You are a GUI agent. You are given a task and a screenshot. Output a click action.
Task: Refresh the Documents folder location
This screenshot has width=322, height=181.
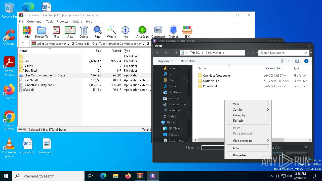(x=253, y=53)
